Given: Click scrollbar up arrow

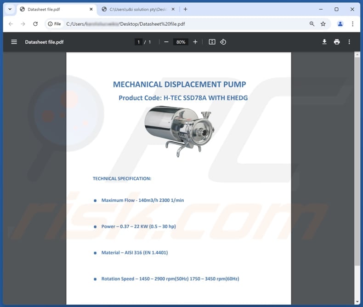Looking at the screenshot, I should point(357,55).
